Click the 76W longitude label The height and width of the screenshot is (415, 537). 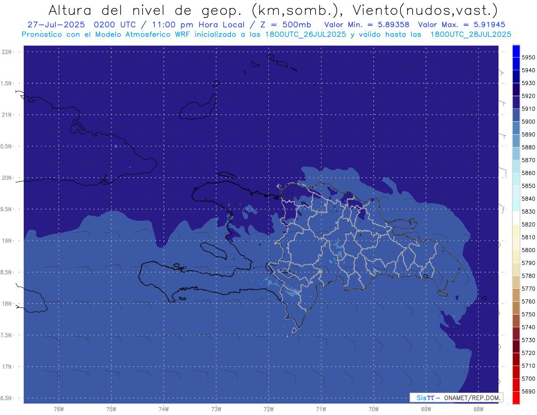(x=59, y=409)
